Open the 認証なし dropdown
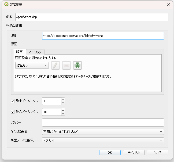Screen dimensions: 174x162 click(x=32, y=65)
